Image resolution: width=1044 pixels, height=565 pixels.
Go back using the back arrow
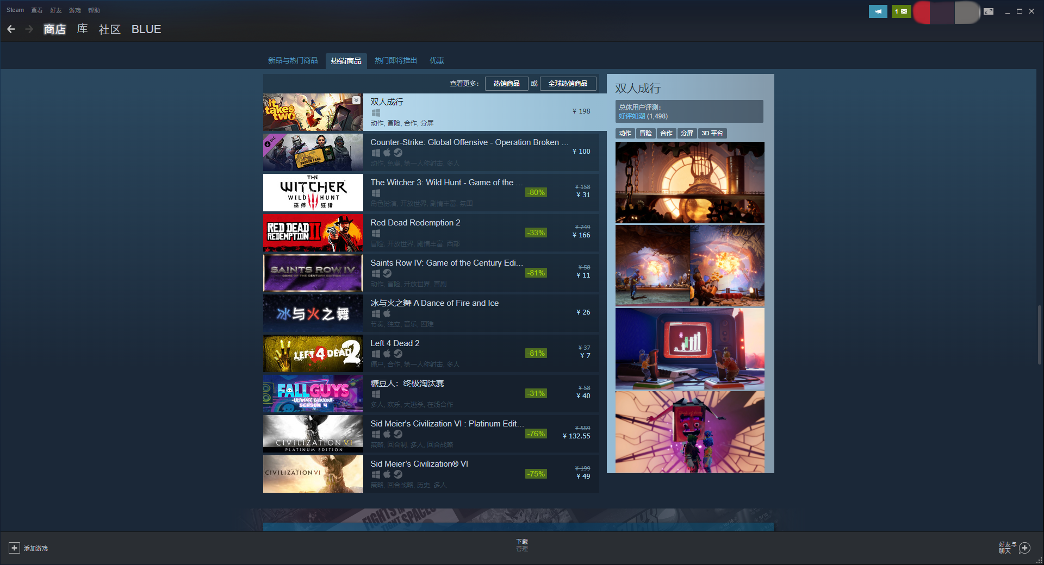coord(11,29)
